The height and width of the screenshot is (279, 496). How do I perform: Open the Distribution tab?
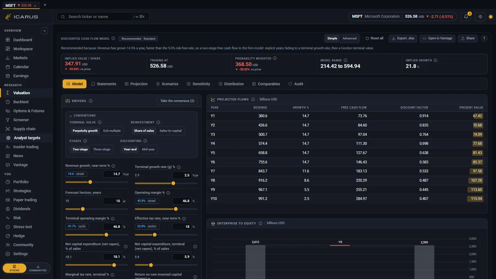pyautogui.click(x=231, y=84)
